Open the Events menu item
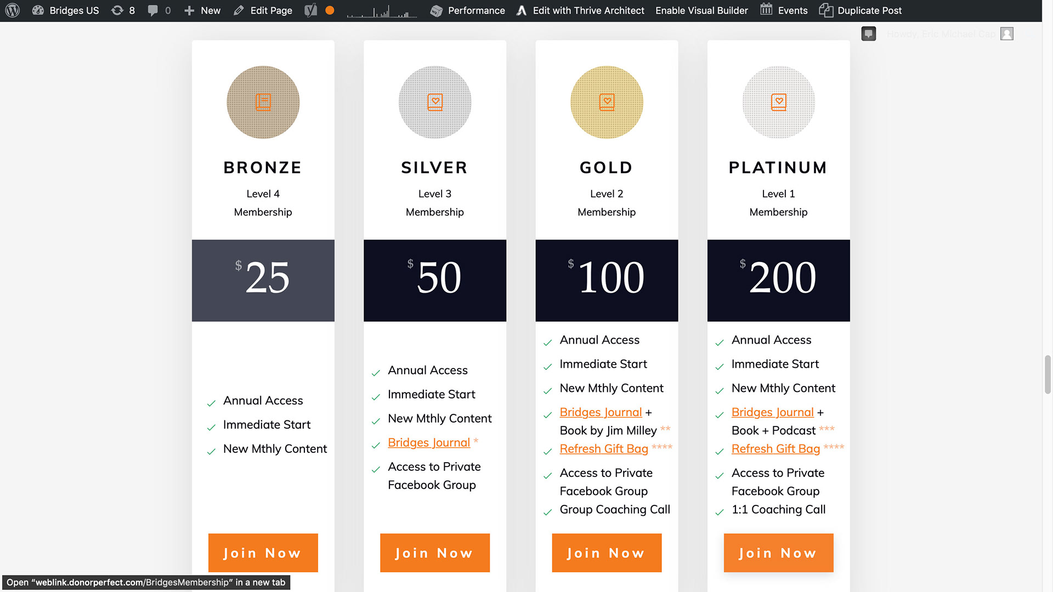This screenshot has height=592, width=1053. [784, 10]
